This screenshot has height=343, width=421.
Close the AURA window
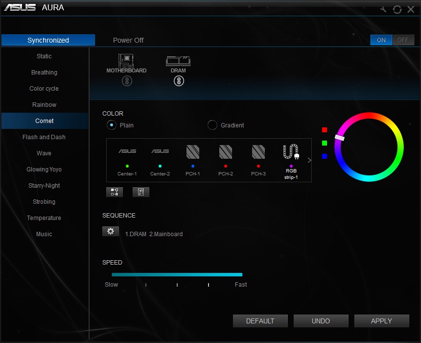pos(411,10)
